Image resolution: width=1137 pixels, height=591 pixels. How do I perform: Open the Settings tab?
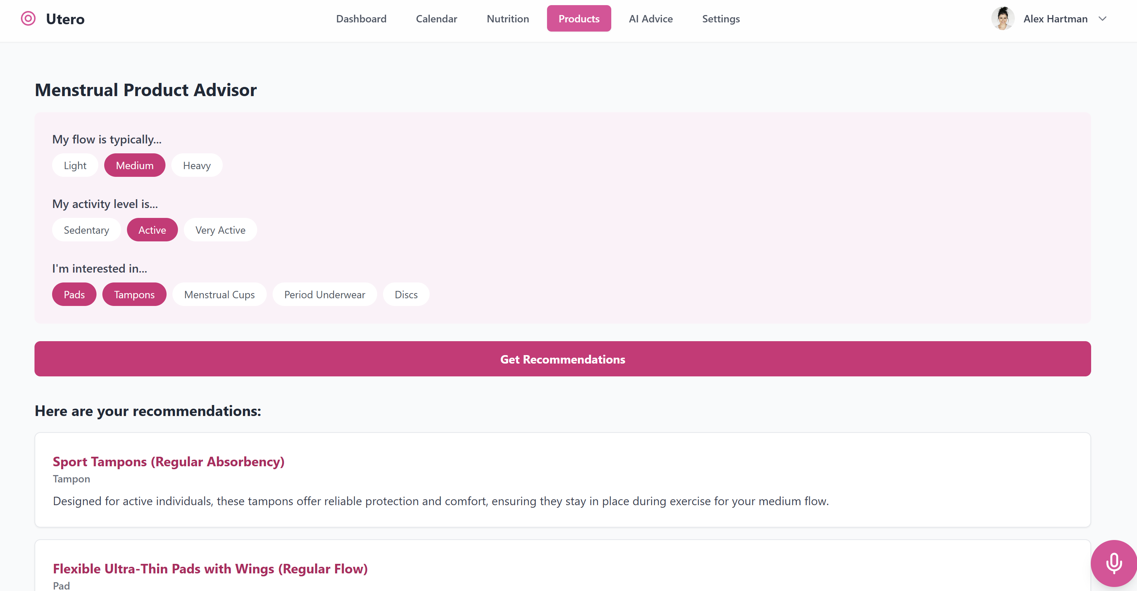(720, 19)
